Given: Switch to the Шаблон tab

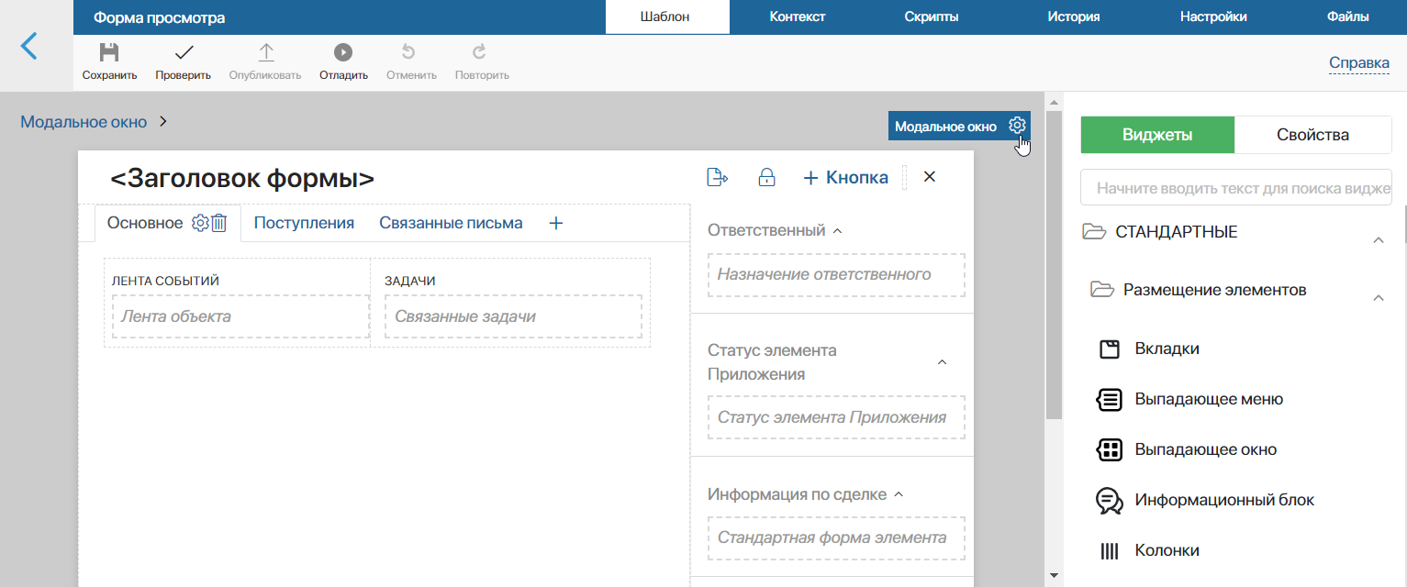Looking at the screenshot, I should [x=666, y=17].
